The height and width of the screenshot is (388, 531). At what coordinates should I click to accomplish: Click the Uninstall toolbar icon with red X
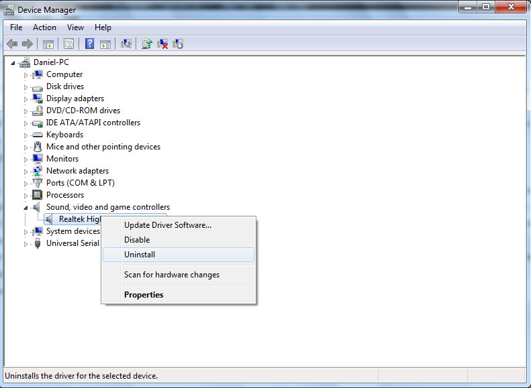(x=162, y=44)
